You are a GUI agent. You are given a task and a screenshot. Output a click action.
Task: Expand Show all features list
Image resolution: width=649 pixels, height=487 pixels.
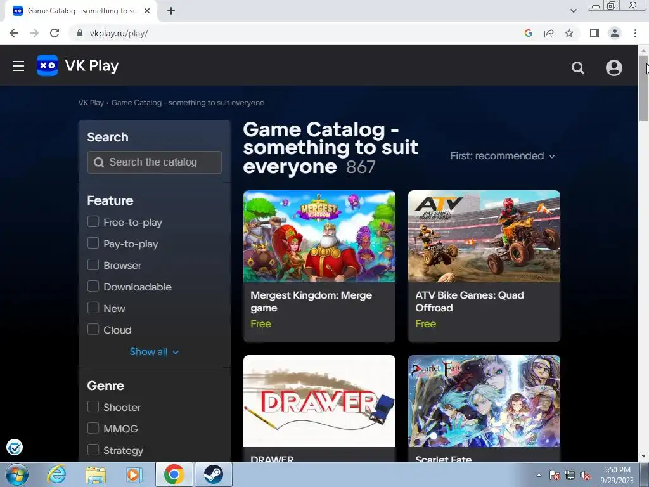154,351
